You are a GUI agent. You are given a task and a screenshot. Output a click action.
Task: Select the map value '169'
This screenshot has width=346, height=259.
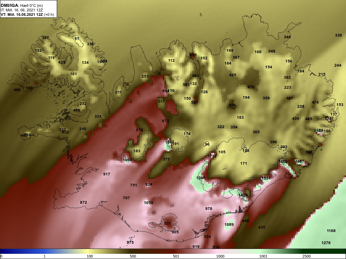[230, 50]
